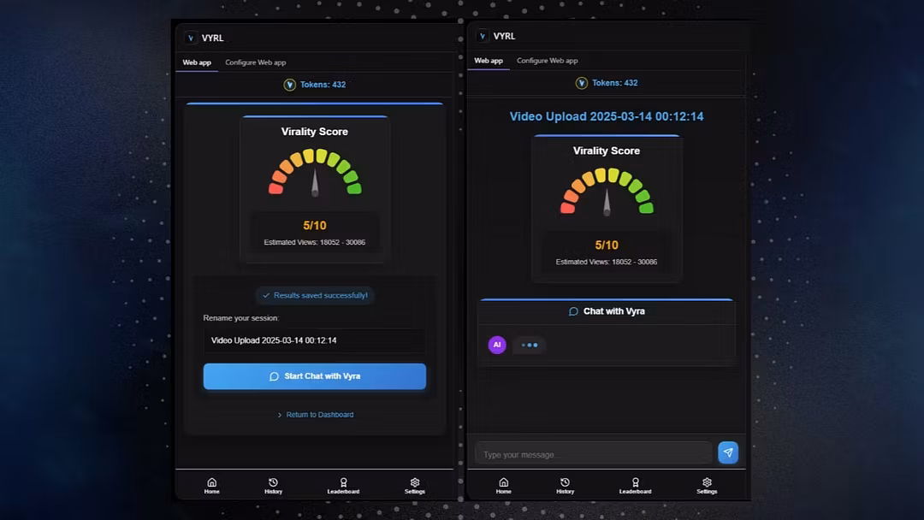
Task: Click the Chat with Vyra header
Action: [607, 311]
